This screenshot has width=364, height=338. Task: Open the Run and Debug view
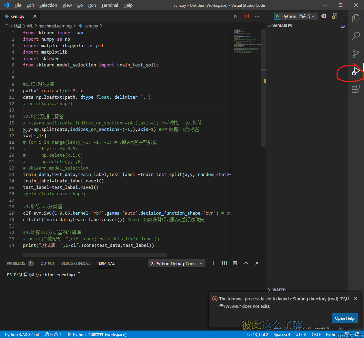coord(356,71)
